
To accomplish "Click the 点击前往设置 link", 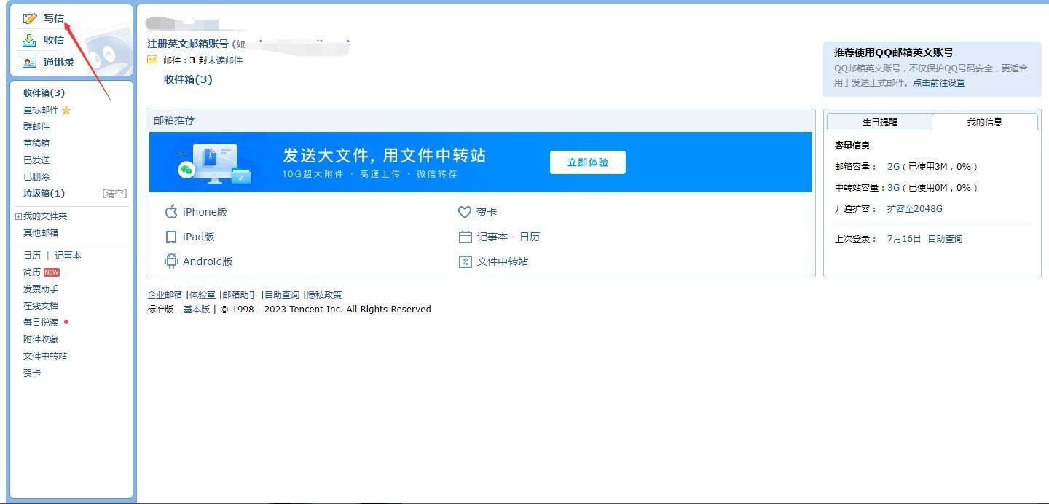I will click(x=938, y=82).
